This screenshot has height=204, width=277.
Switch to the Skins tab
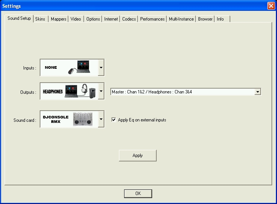40,19
